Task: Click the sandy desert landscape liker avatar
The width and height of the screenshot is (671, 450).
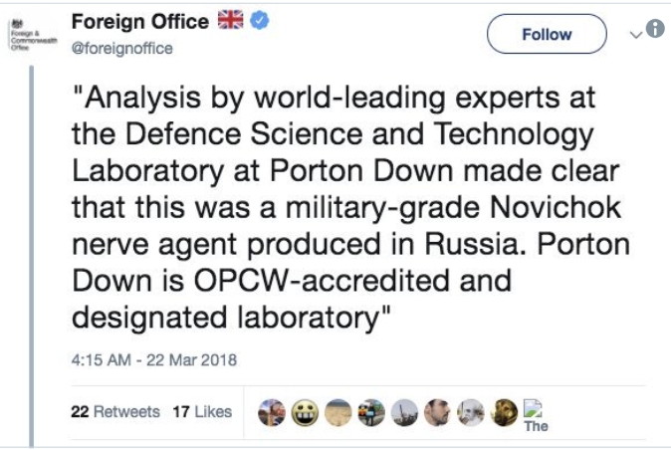Action: pos(337,411)
